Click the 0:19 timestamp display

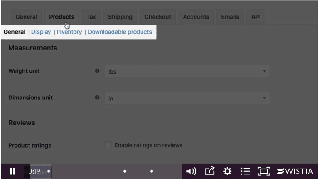(34, 171)
